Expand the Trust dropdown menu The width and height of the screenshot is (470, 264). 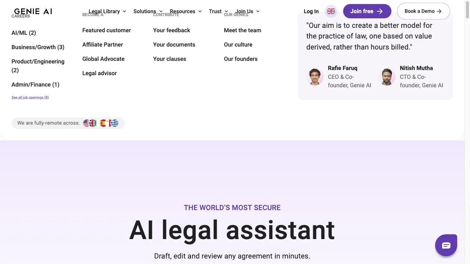coord(218,11)
